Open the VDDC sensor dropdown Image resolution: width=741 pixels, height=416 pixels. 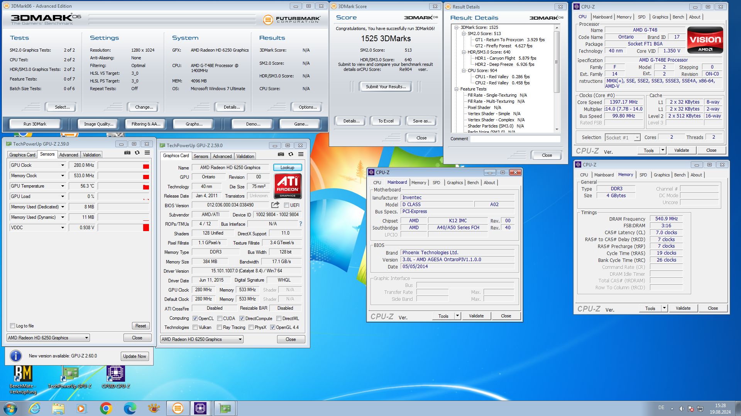(63, 228)
